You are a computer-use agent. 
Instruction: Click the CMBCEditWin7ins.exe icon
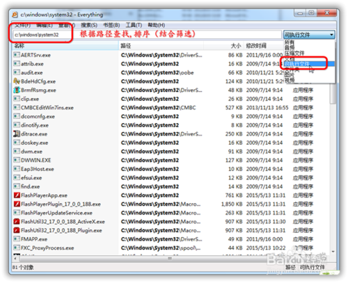[x=17, y=108]
